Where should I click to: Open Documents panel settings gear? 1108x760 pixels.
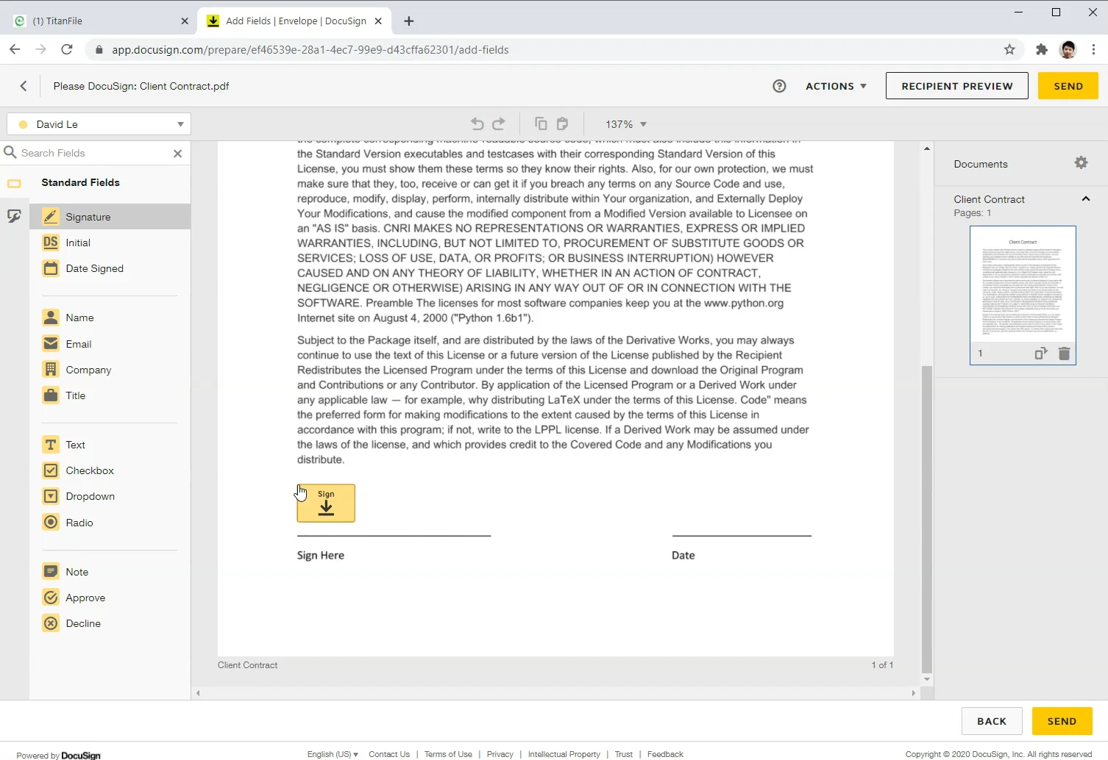(1081, 163)
